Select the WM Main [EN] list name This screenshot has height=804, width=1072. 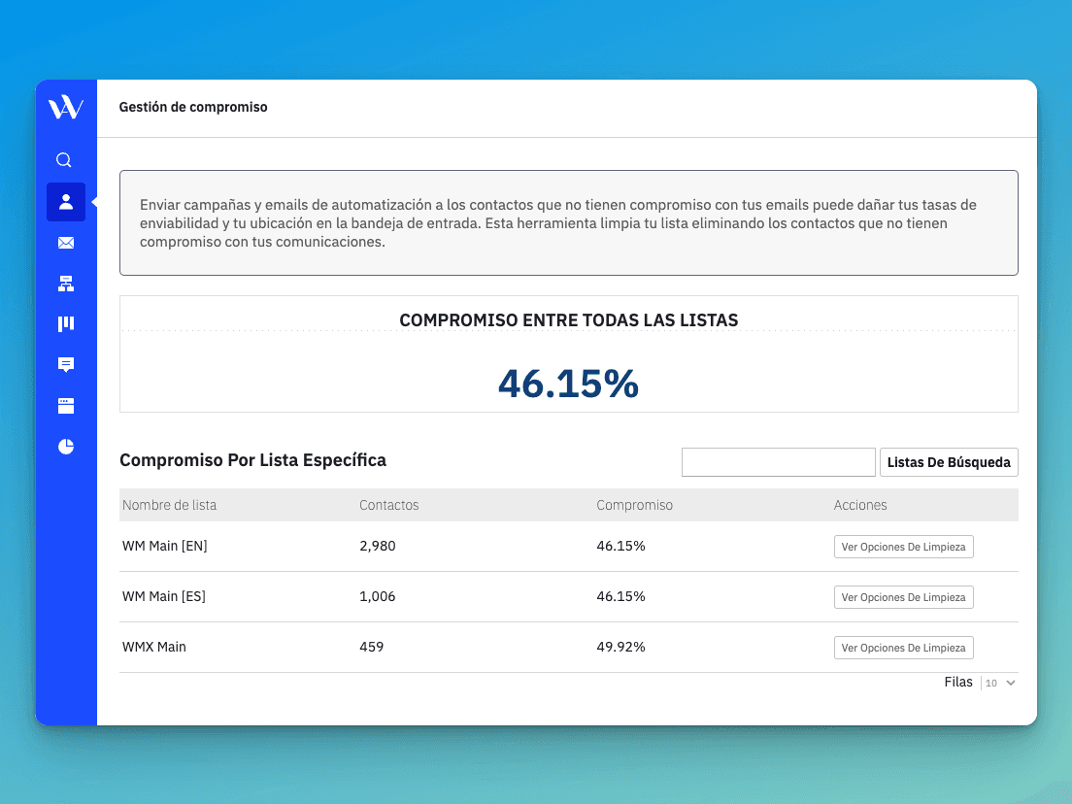165,546
